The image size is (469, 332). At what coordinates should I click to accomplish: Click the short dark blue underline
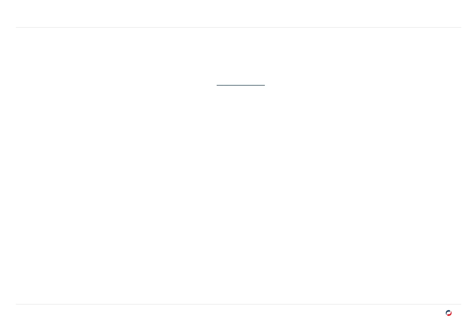tap(241, 85)
